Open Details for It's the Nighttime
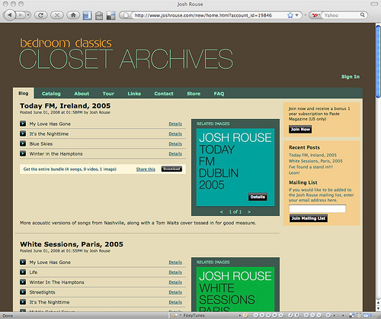Image resolution: width=381 pixels, height=319 pixels. click(x=175, y=134)
